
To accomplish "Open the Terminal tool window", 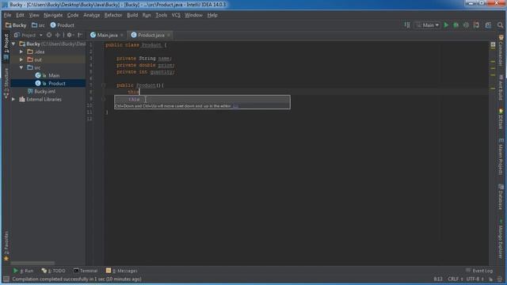I will coord(86,271).
